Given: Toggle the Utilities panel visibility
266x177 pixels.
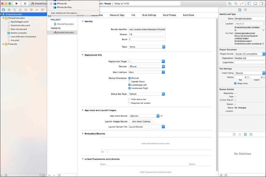Looking at the screenshot, I should tap(261, 3).
